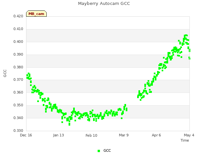Click the y-axis value 0.340
Viewport: 209px width, 157px height.
(18, 118)
